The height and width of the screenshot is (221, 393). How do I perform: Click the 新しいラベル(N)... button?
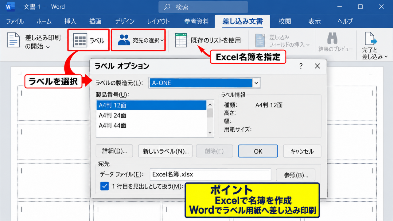(x=165, y=151)
